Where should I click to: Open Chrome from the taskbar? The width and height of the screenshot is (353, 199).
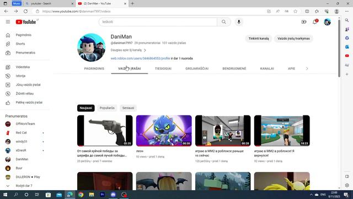[x=81, y=195]
